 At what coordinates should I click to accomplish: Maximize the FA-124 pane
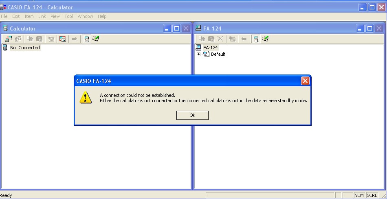[369, 28]
